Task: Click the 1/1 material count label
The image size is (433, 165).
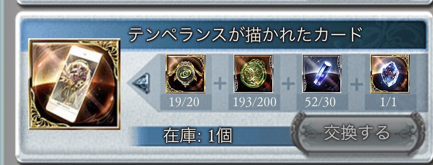Action: 388,102
